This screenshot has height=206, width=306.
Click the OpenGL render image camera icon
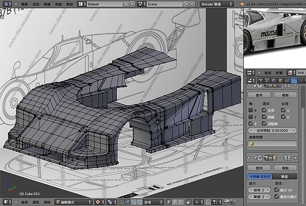pos(226,202)
